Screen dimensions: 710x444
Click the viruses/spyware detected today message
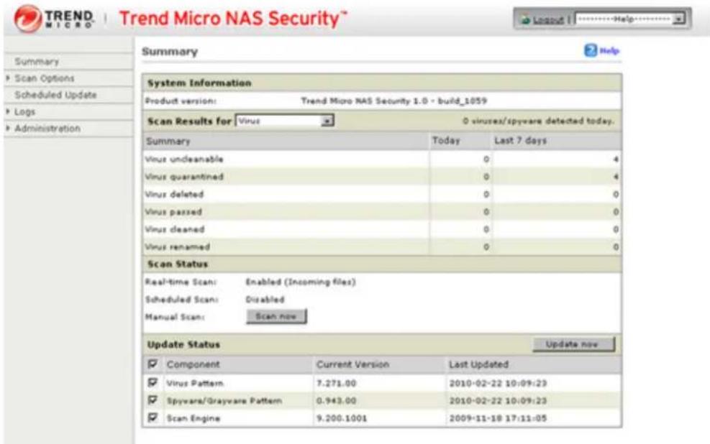pyautogui.click(x=538, y=121)
